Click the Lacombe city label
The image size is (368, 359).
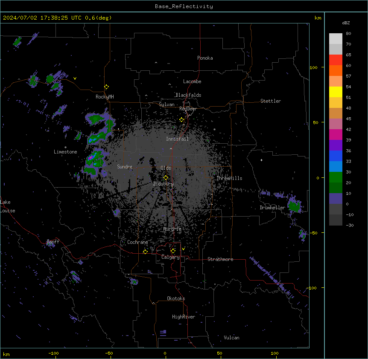point(192,81)
